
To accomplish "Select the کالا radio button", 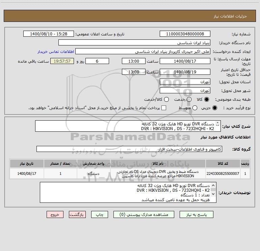I will [207, 99].
